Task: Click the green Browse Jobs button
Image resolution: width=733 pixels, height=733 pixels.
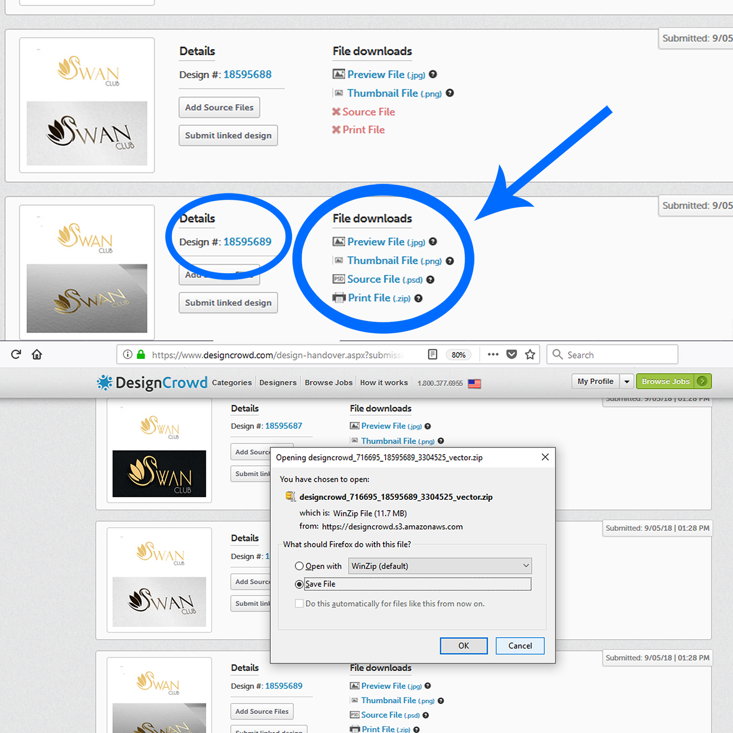Action: (674, 381)
